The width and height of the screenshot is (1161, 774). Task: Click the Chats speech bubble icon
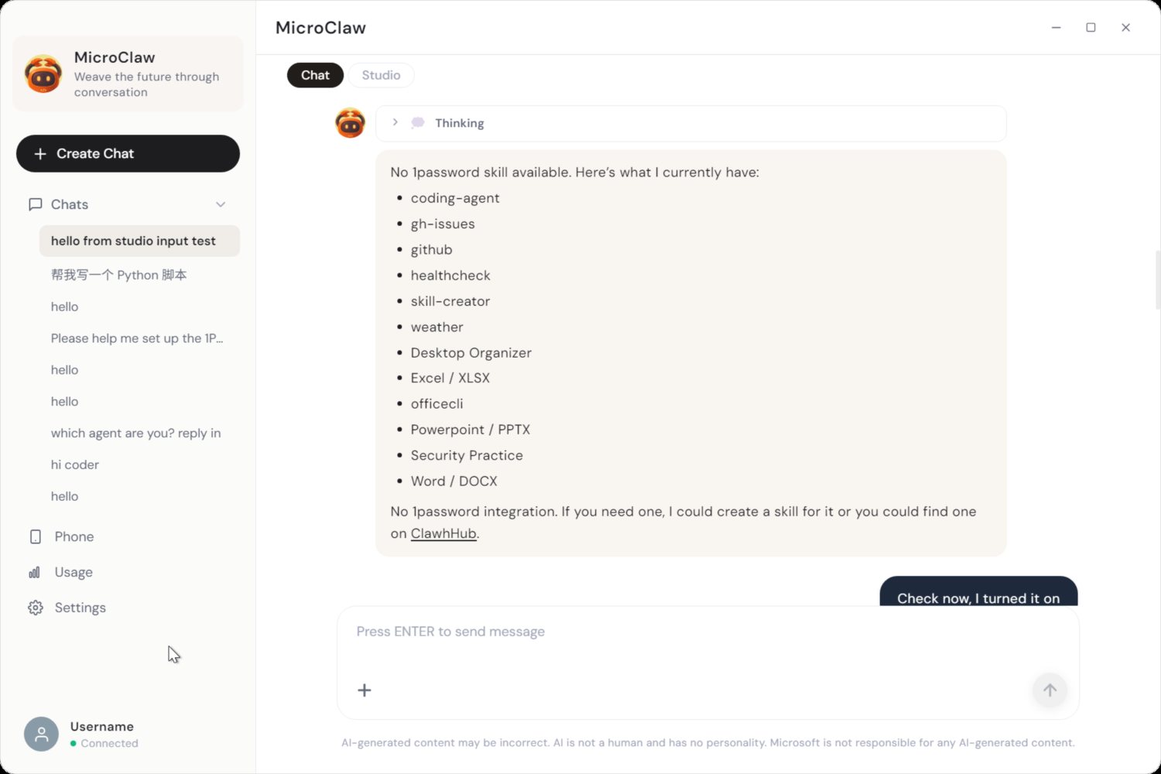click(35, 204)
